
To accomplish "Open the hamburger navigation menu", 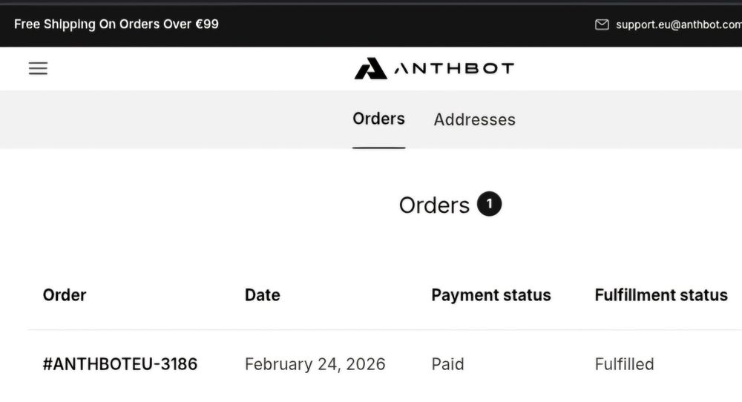I will click(x=38, y=69).
